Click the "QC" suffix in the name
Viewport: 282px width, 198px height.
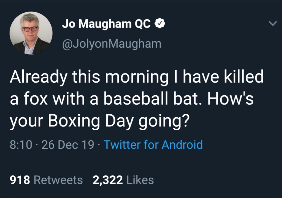coord(143,25)
